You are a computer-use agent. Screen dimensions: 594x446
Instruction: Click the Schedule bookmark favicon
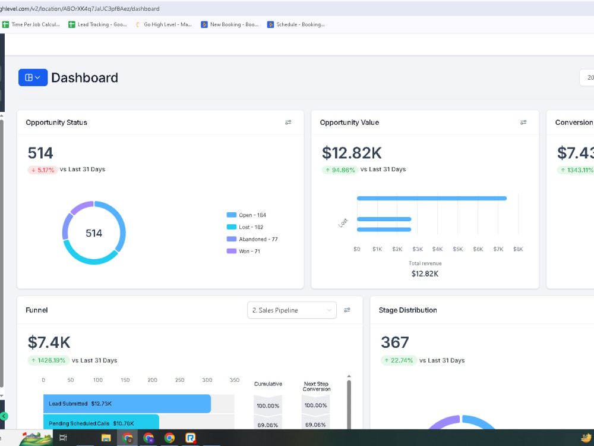pos(270,24)
